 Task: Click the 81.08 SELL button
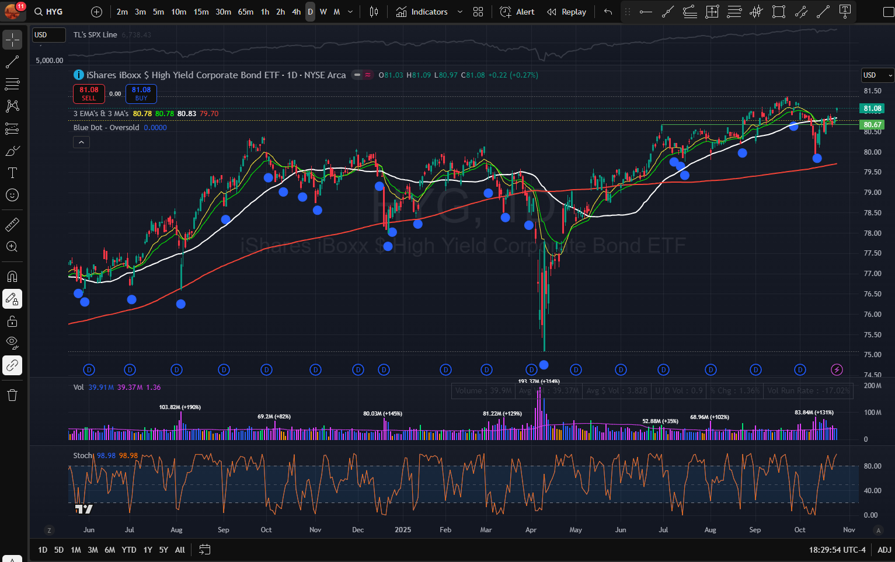[x=89, y=93]
